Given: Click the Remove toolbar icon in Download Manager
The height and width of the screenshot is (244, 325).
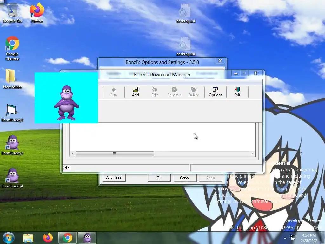Looking at the screenshot, I should (174, 92).
